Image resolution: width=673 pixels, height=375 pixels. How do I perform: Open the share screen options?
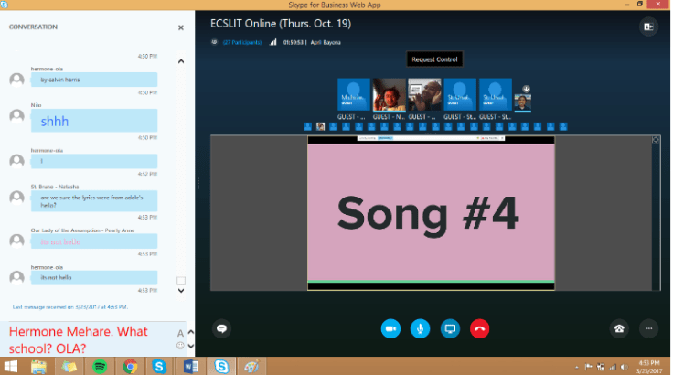pyautogui.click(x=449, y=328)
